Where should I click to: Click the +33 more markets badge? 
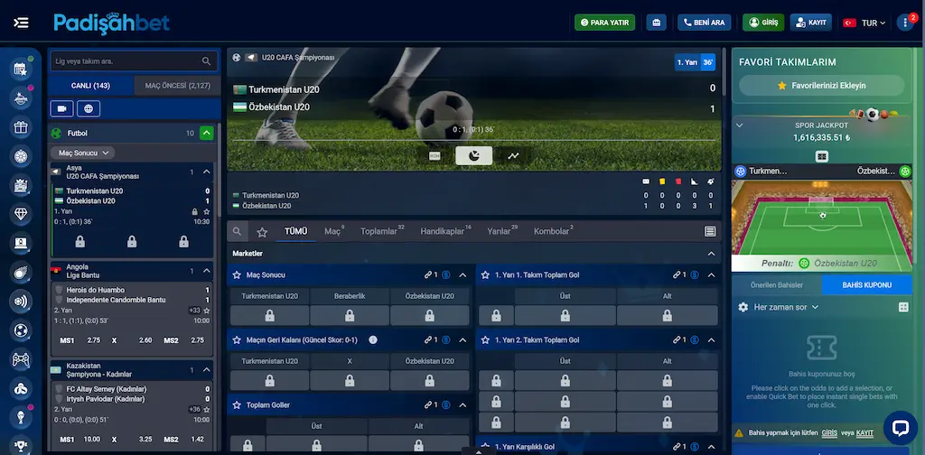[x=194, y=311]
